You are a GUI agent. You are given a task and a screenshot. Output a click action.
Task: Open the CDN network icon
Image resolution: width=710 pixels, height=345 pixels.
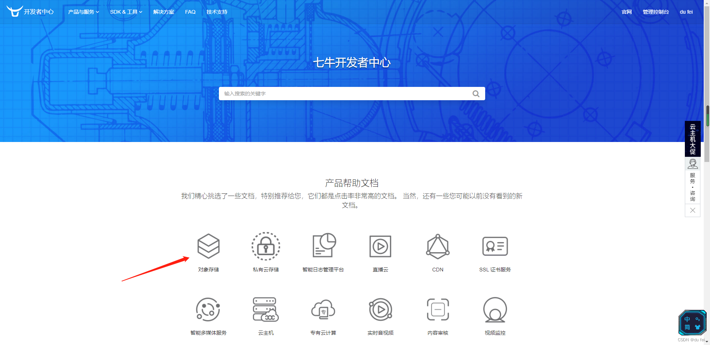(x=438, y=246)
